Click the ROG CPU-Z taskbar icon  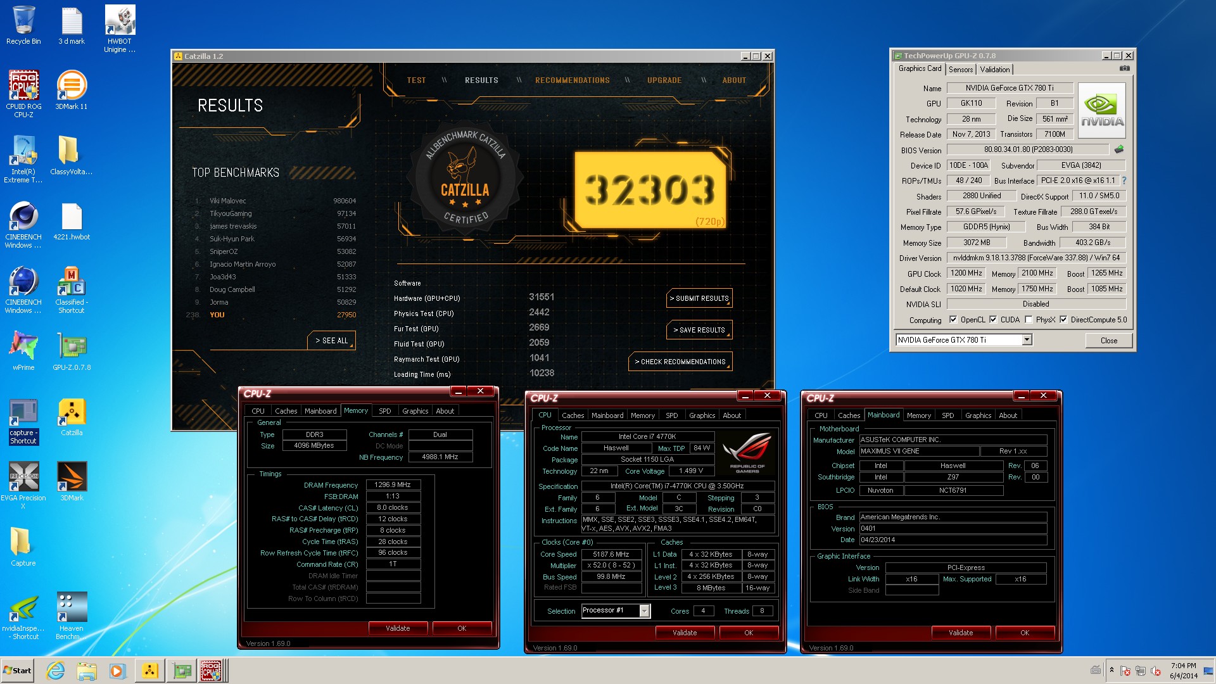point(212,671)
